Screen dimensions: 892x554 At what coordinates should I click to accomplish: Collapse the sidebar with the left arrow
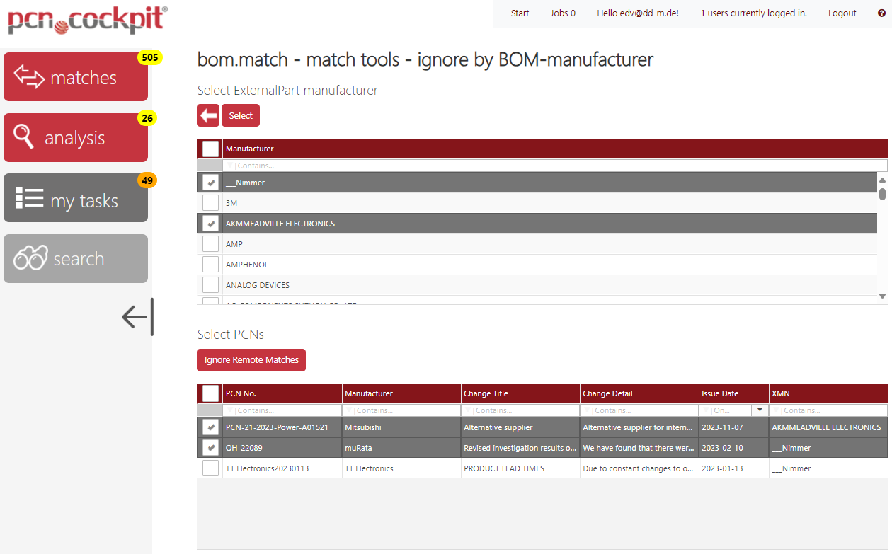(137, 317)
